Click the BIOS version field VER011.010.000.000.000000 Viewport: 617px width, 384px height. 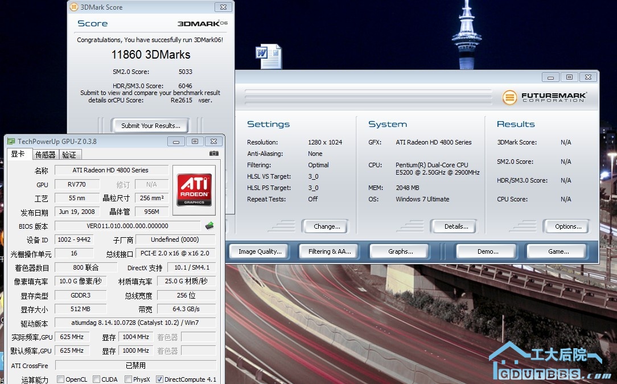point(127,226)
